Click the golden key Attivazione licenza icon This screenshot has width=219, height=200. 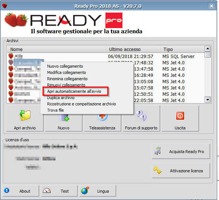[x=158, y=170]
